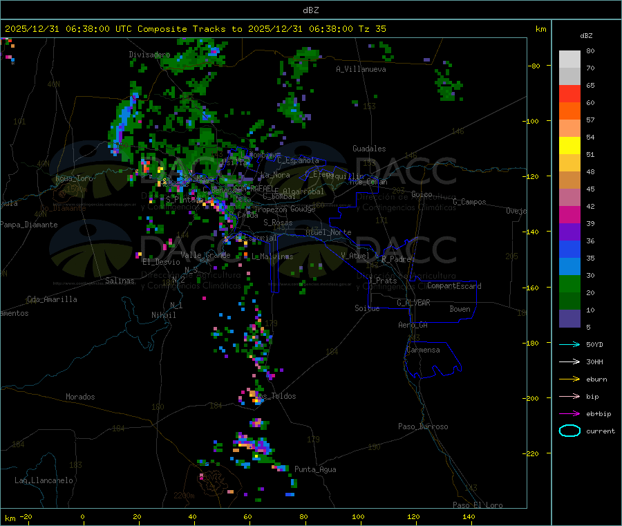This screenshot has height=526, width=622.
Task: Click the -80 km y-axis tick label
Action: click(534, 66)
